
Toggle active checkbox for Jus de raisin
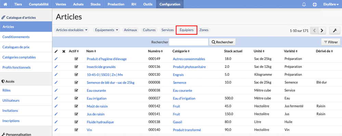coord(76,114)
